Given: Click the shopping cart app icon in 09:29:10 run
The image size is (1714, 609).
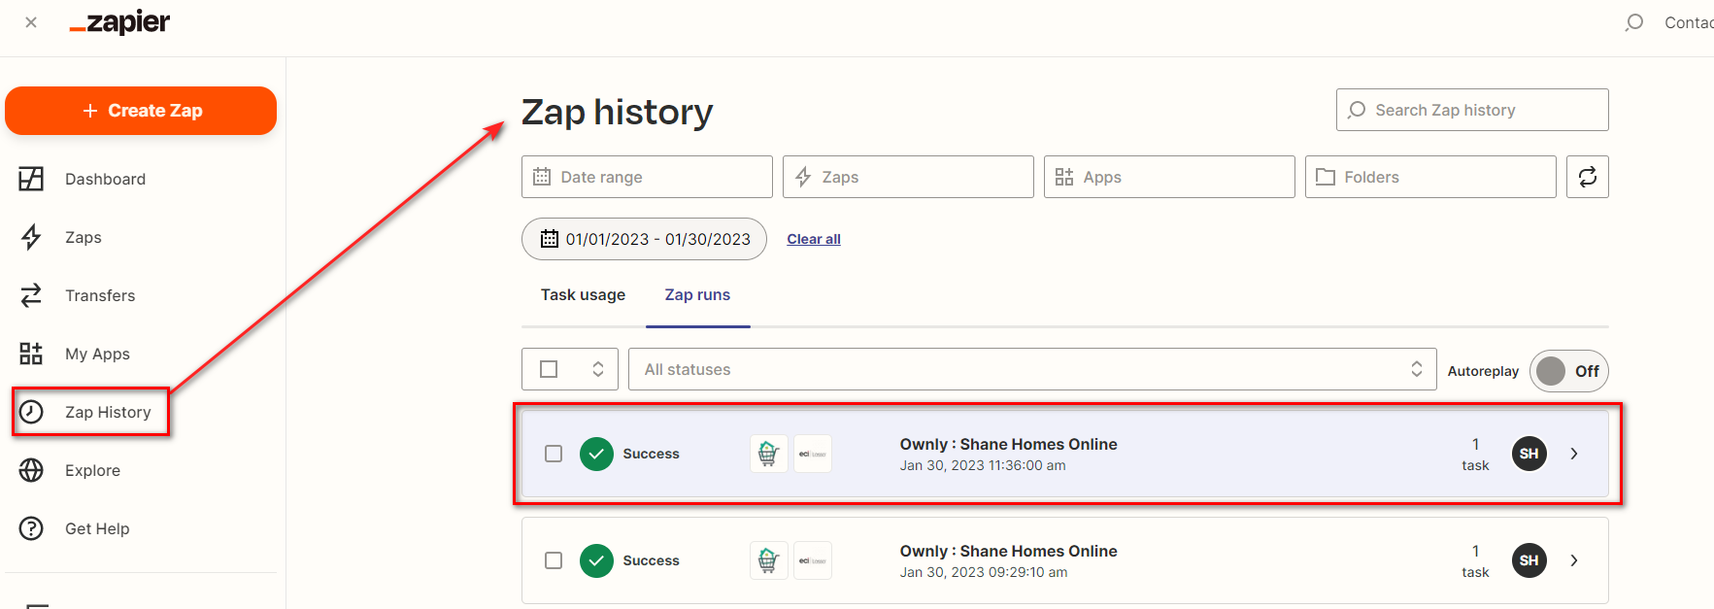Looking at the screenshot, I should [x=768, y=560].
